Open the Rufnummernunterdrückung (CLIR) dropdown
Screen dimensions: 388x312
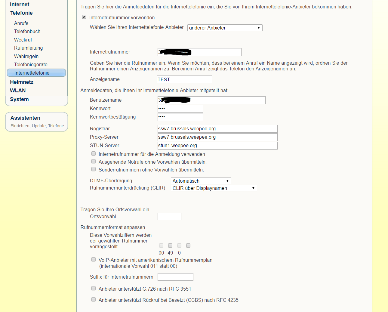click(x=214, y=188)
